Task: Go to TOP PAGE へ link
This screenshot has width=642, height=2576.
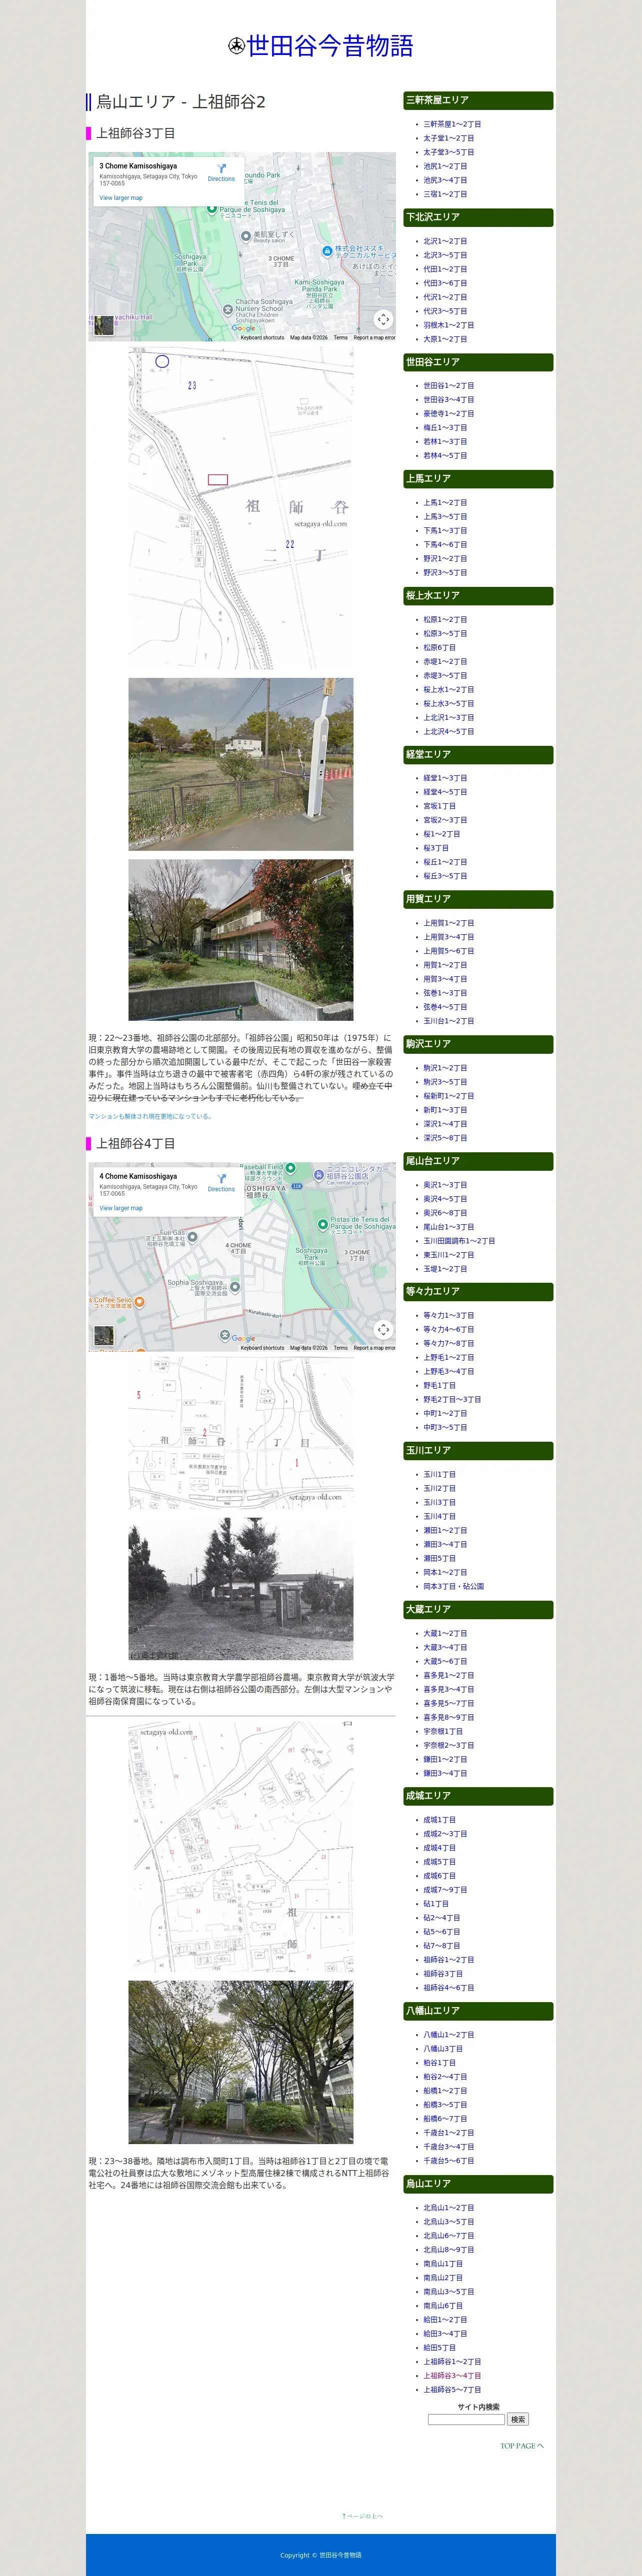Action: 522,2446
